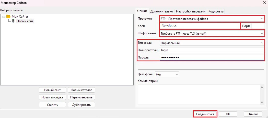Click the Дублировать button
The height and width of the screenshot is (118, 268).
pos(81,105)
